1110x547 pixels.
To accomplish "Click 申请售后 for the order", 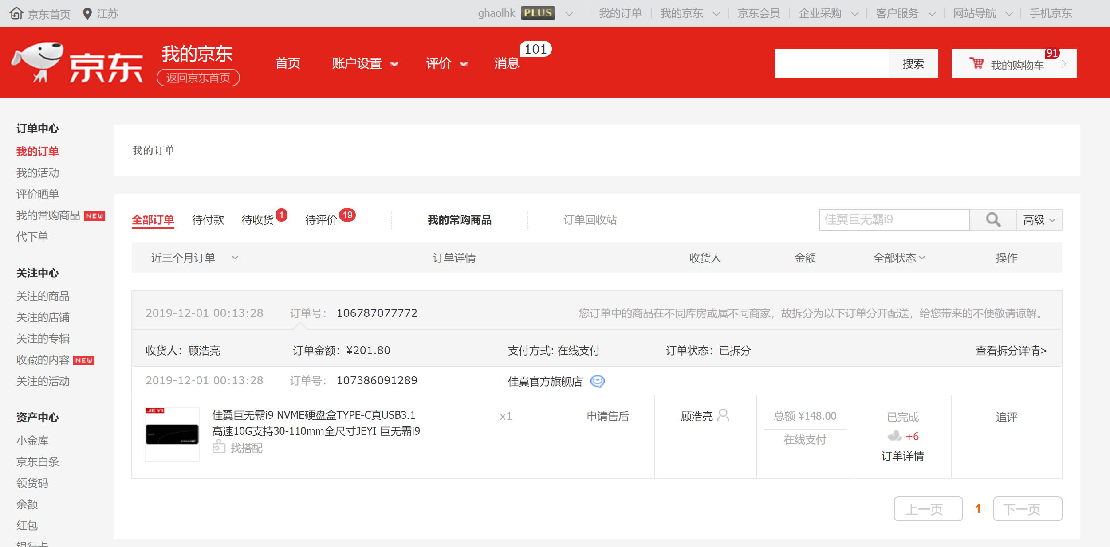I will pos(608,416).
